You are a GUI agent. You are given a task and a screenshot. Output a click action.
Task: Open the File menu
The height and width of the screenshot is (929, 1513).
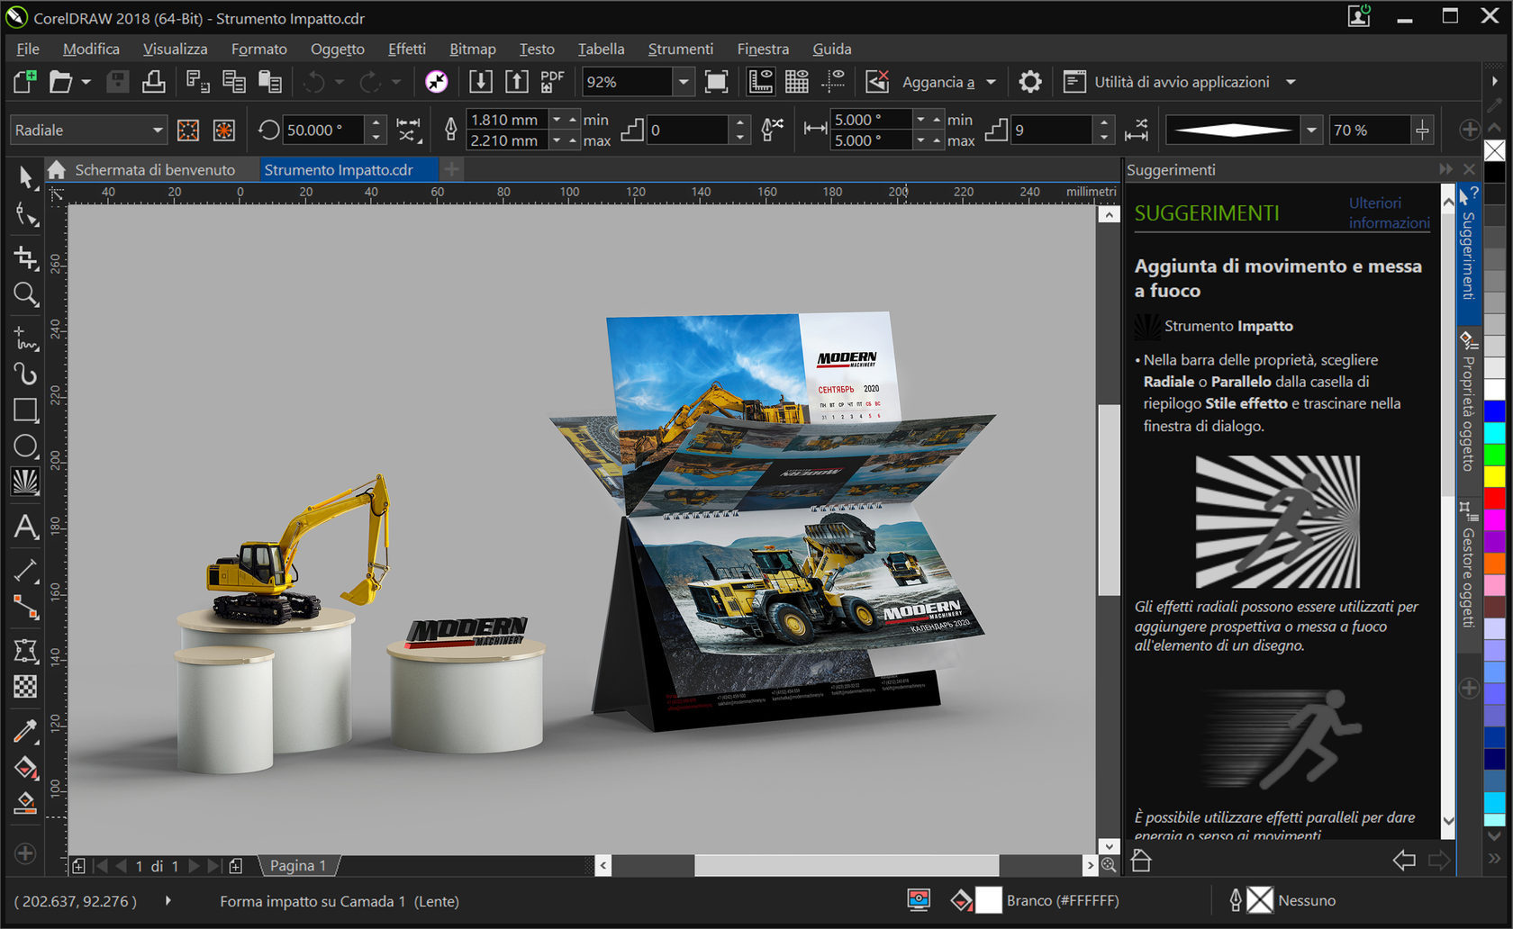[x=28, y=49]
